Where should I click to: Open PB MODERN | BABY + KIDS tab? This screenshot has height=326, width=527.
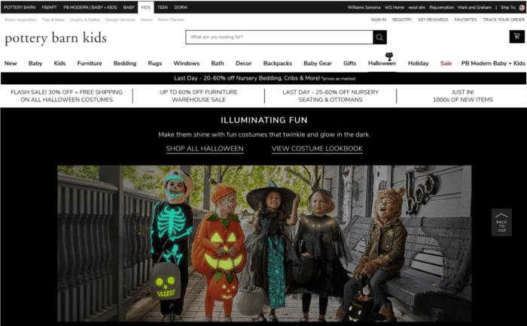90,8
